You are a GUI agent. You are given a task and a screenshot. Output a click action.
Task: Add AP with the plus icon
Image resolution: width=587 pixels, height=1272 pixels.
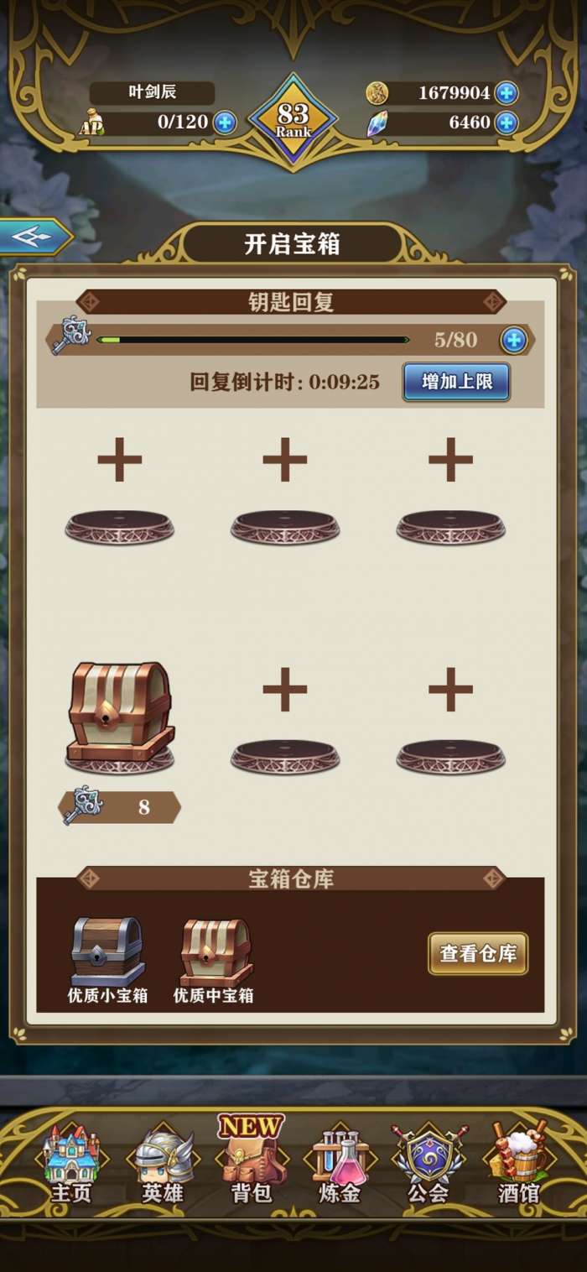(224, 123)
